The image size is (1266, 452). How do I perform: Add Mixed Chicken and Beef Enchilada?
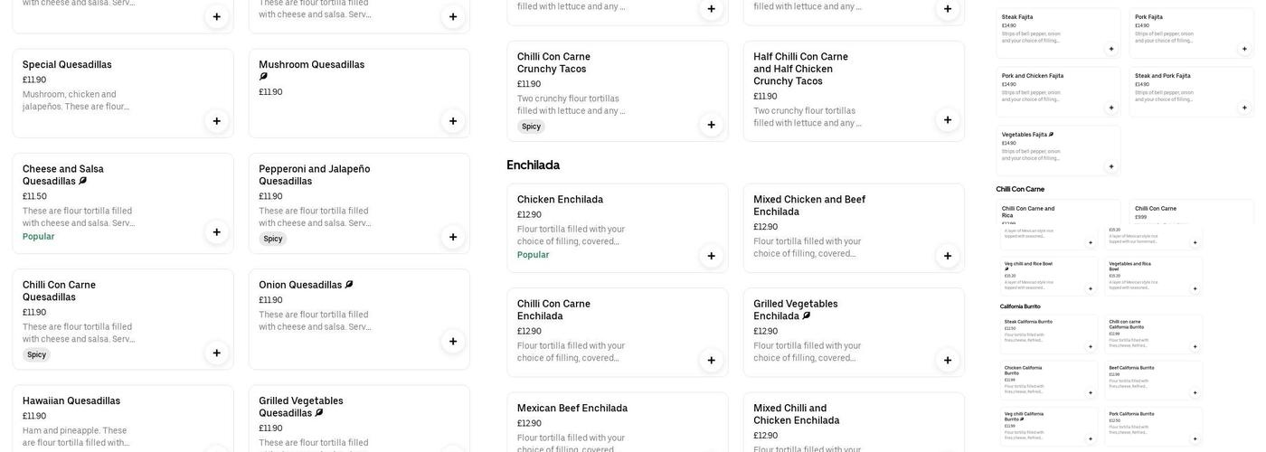(x=948, y=256)
